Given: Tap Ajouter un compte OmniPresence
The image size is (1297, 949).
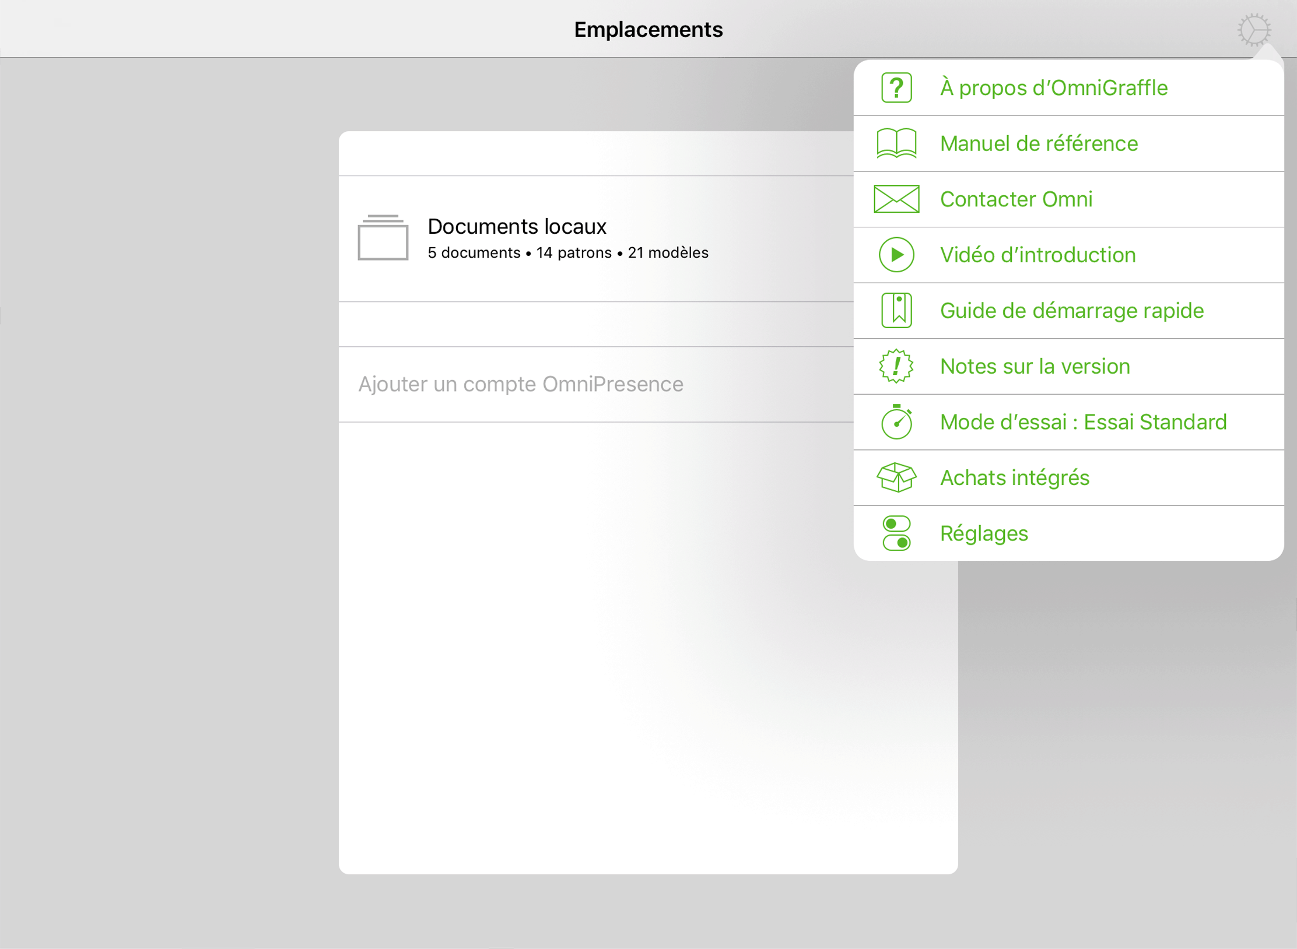Looking at the screenshot, I should pyautogui.click(x=596, y=384).
